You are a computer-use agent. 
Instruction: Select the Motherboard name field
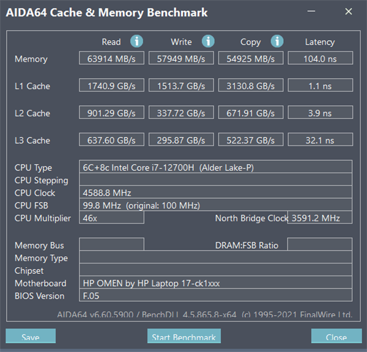pos(216,284)
